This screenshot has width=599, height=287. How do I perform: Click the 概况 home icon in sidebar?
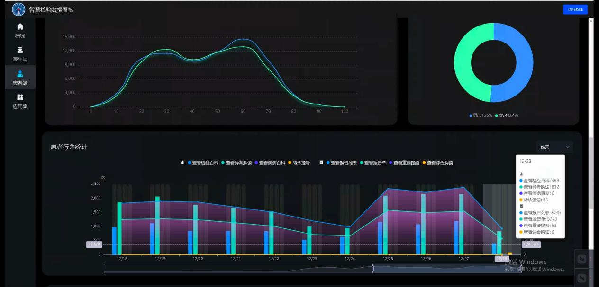point(20,26)
